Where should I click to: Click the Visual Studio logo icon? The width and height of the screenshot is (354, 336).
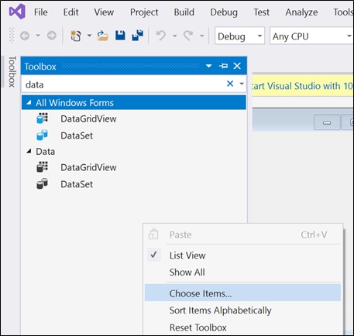coord(17,12)
